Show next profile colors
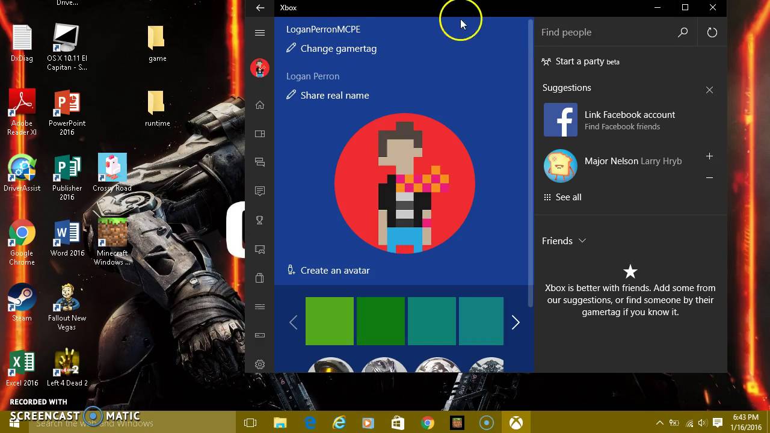This screenshot has width=770, height=433. [516, 323]
